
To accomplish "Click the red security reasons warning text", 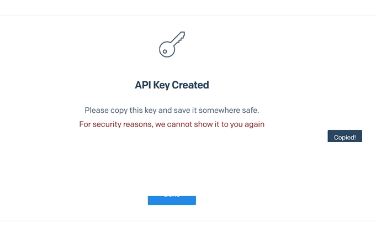I will pos(172,124).
